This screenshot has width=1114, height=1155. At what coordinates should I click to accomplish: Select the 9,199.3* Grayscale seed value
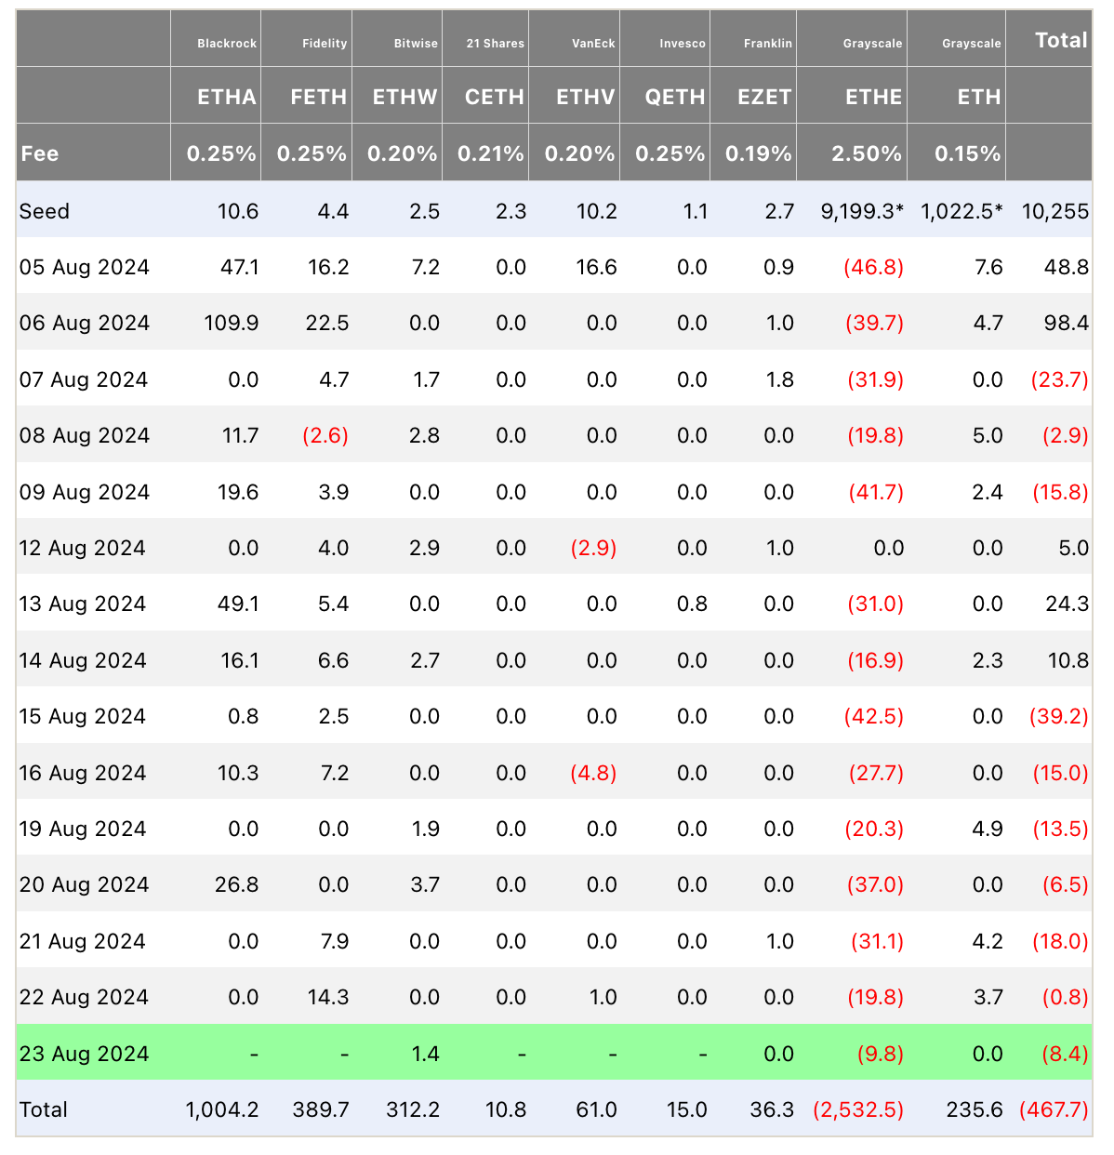862,211
